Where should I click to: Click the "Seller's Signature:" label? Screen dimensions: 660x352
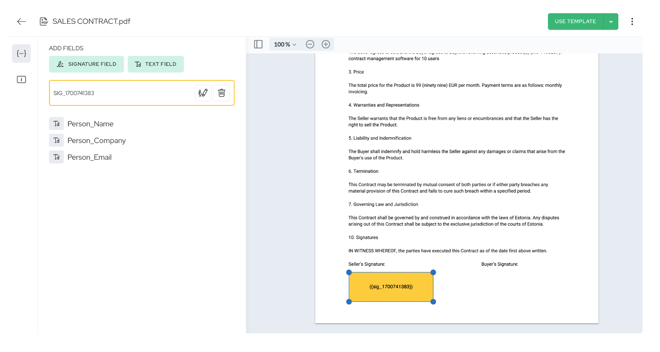367,264
